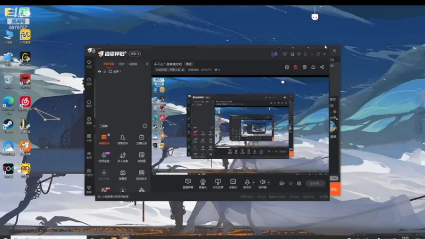Toggle visibility eye for 全屏 1 source
The height and width of the screenshot is (239, 425).
tap(99, 72)
